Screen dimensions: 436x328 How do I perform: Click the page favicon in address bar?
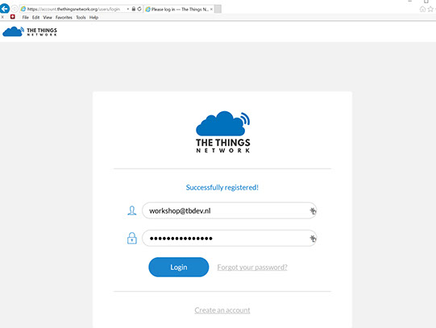click(x=23, y=9)
